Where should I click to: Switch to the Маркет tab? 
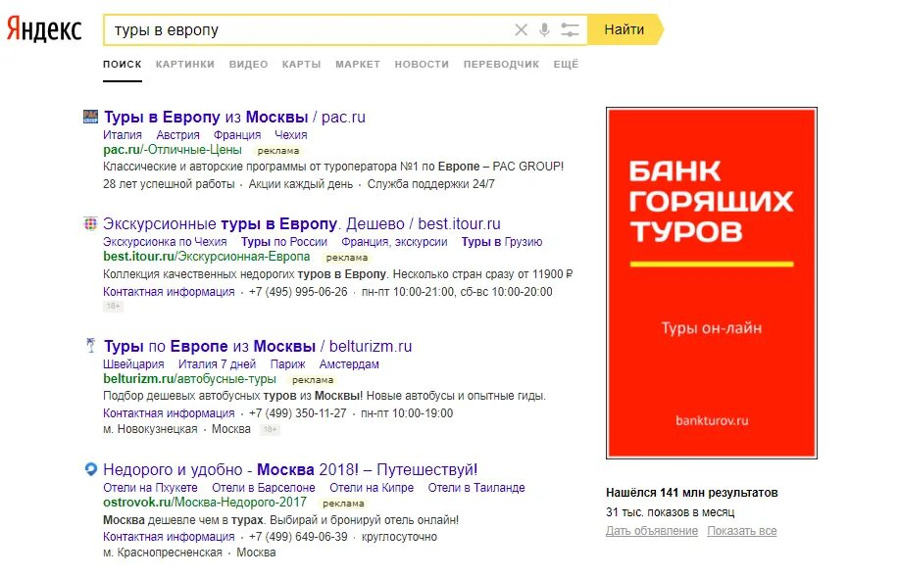click(x=358, y=64)
